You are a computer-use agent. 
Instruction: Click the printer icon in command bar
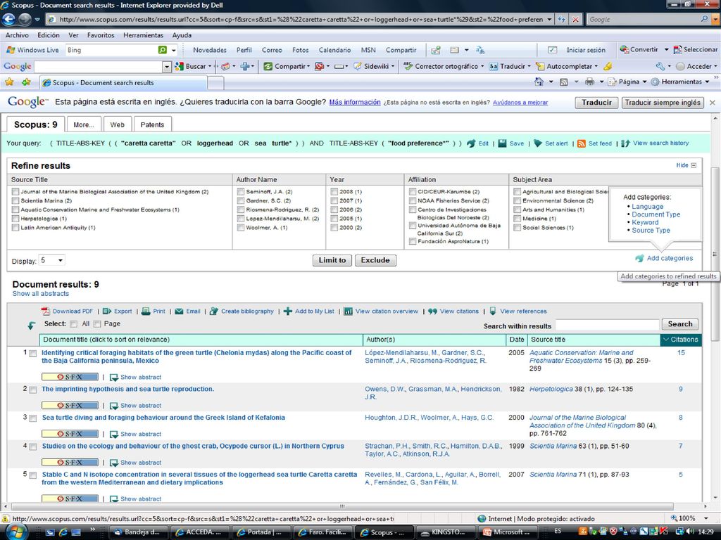pyautogui.click(x=589, y=82)
